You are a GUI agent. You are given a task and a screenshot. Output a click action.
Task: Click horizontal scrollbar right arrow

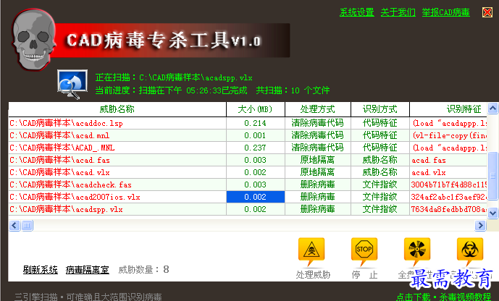480,225
